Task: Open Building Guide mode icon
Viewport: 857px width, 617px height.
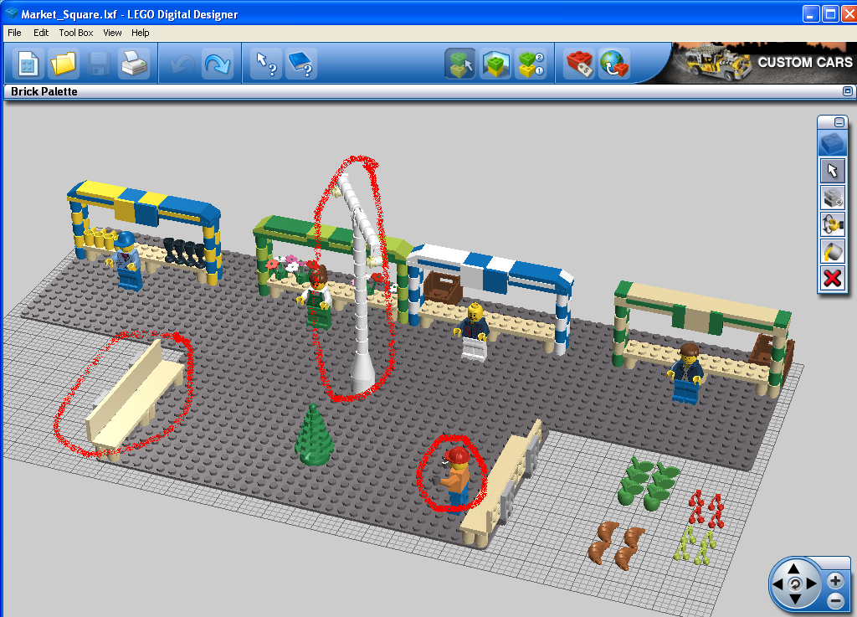Action: coord(531,64)
